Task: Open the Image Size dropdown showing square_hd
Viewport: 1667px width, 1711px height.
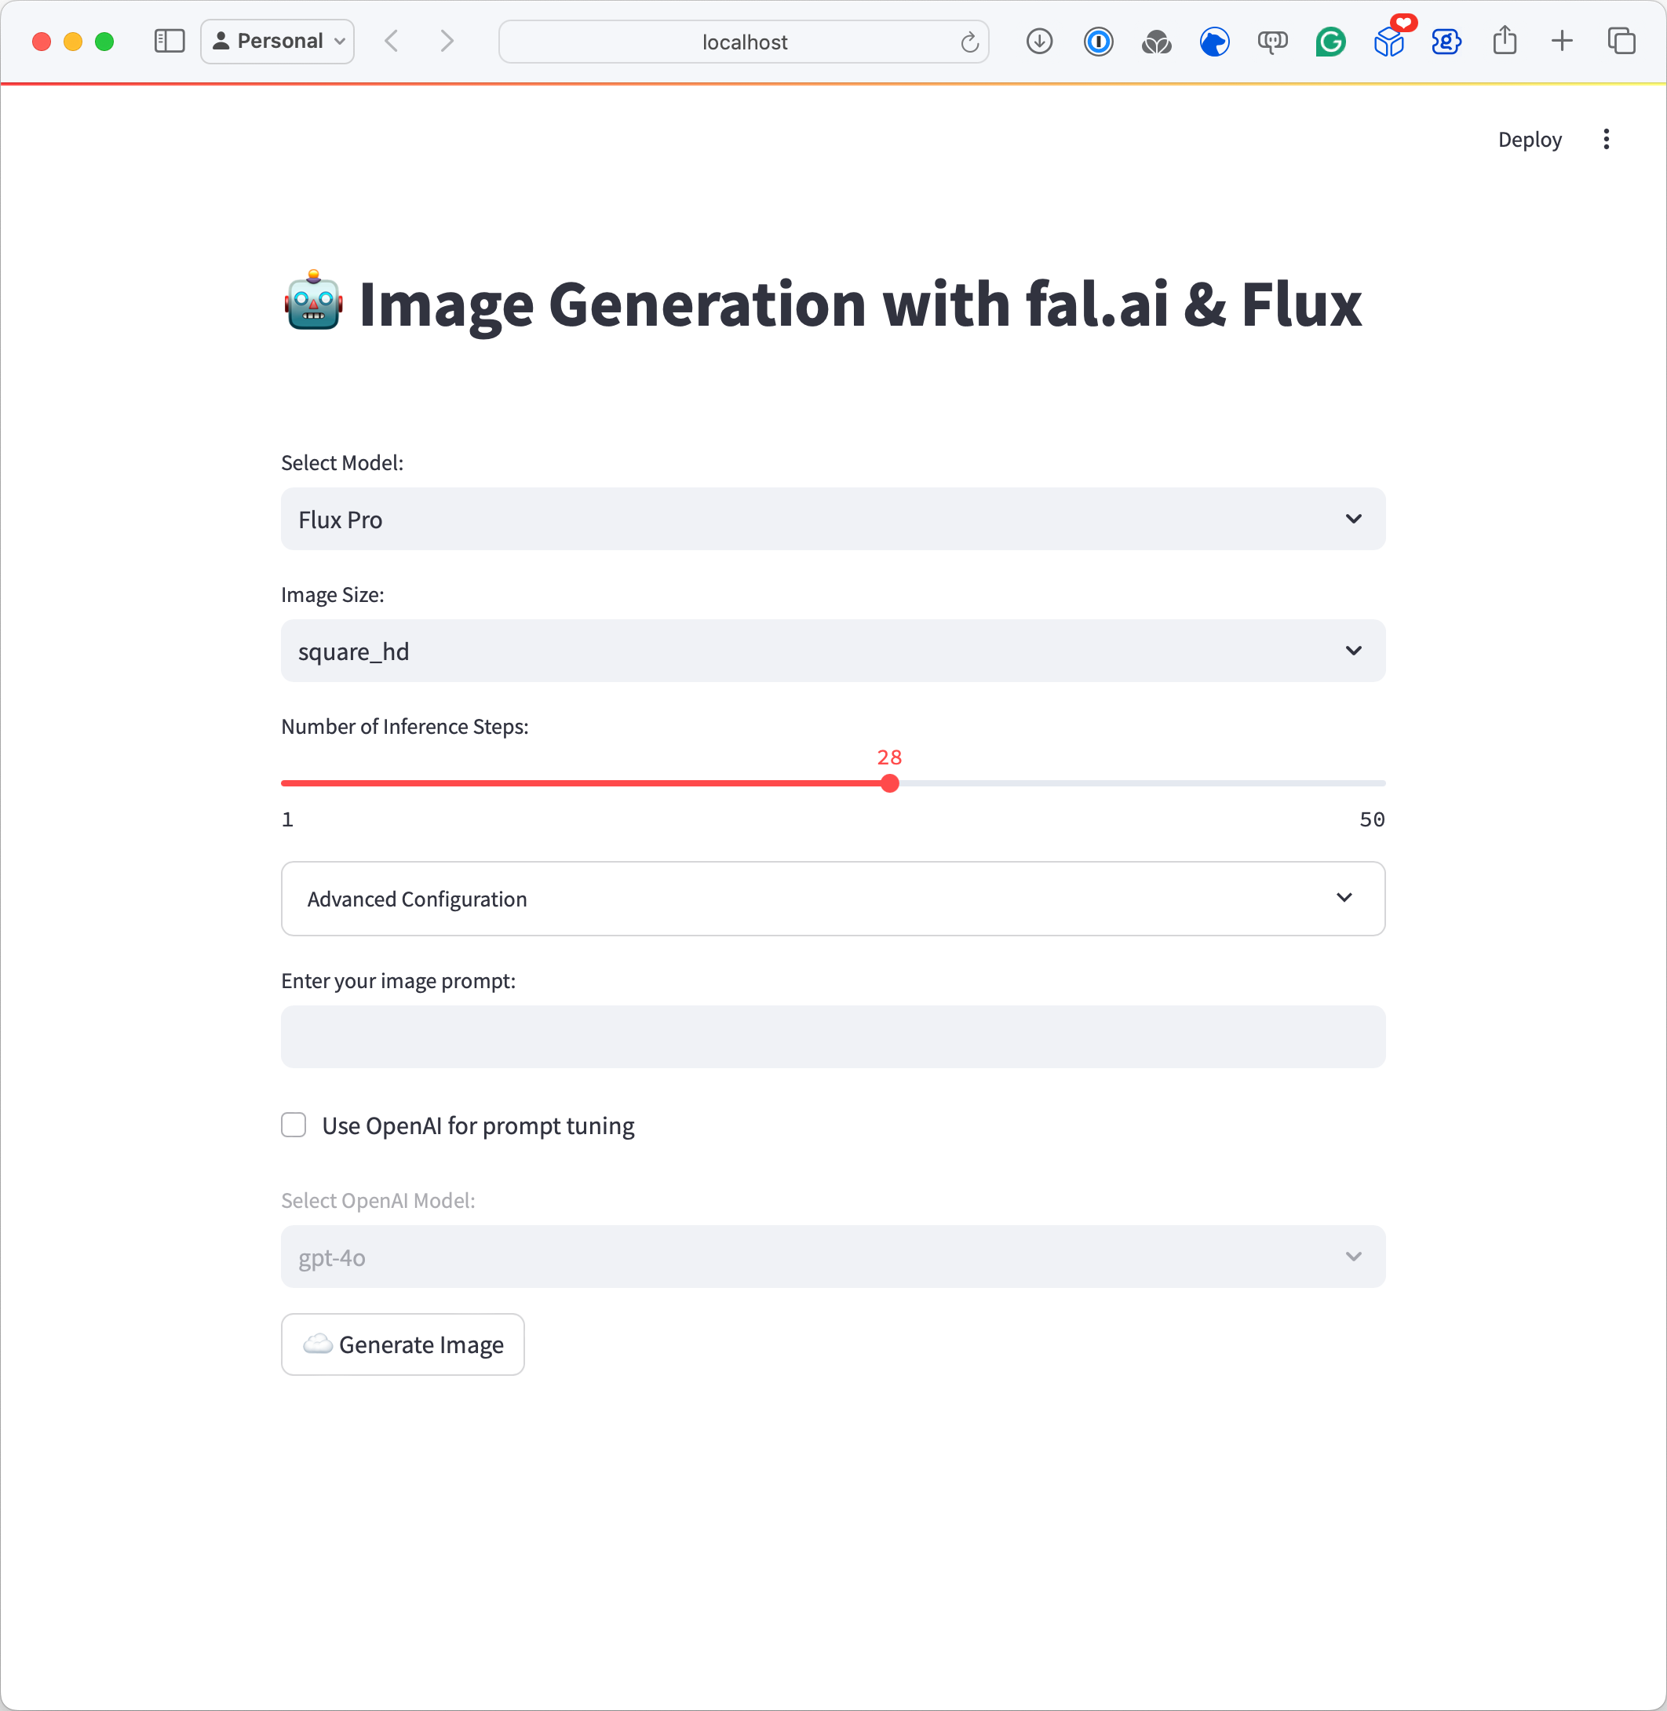Action: (833, 651)
